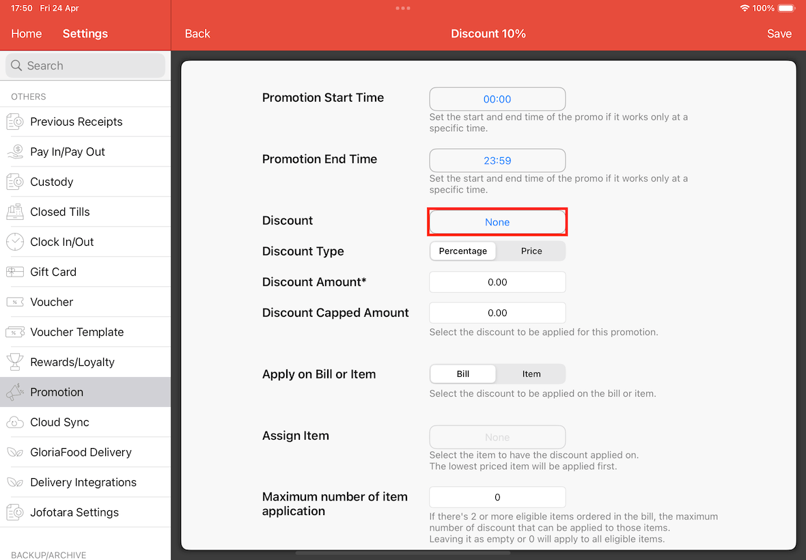Apply discount on Item

531,374
